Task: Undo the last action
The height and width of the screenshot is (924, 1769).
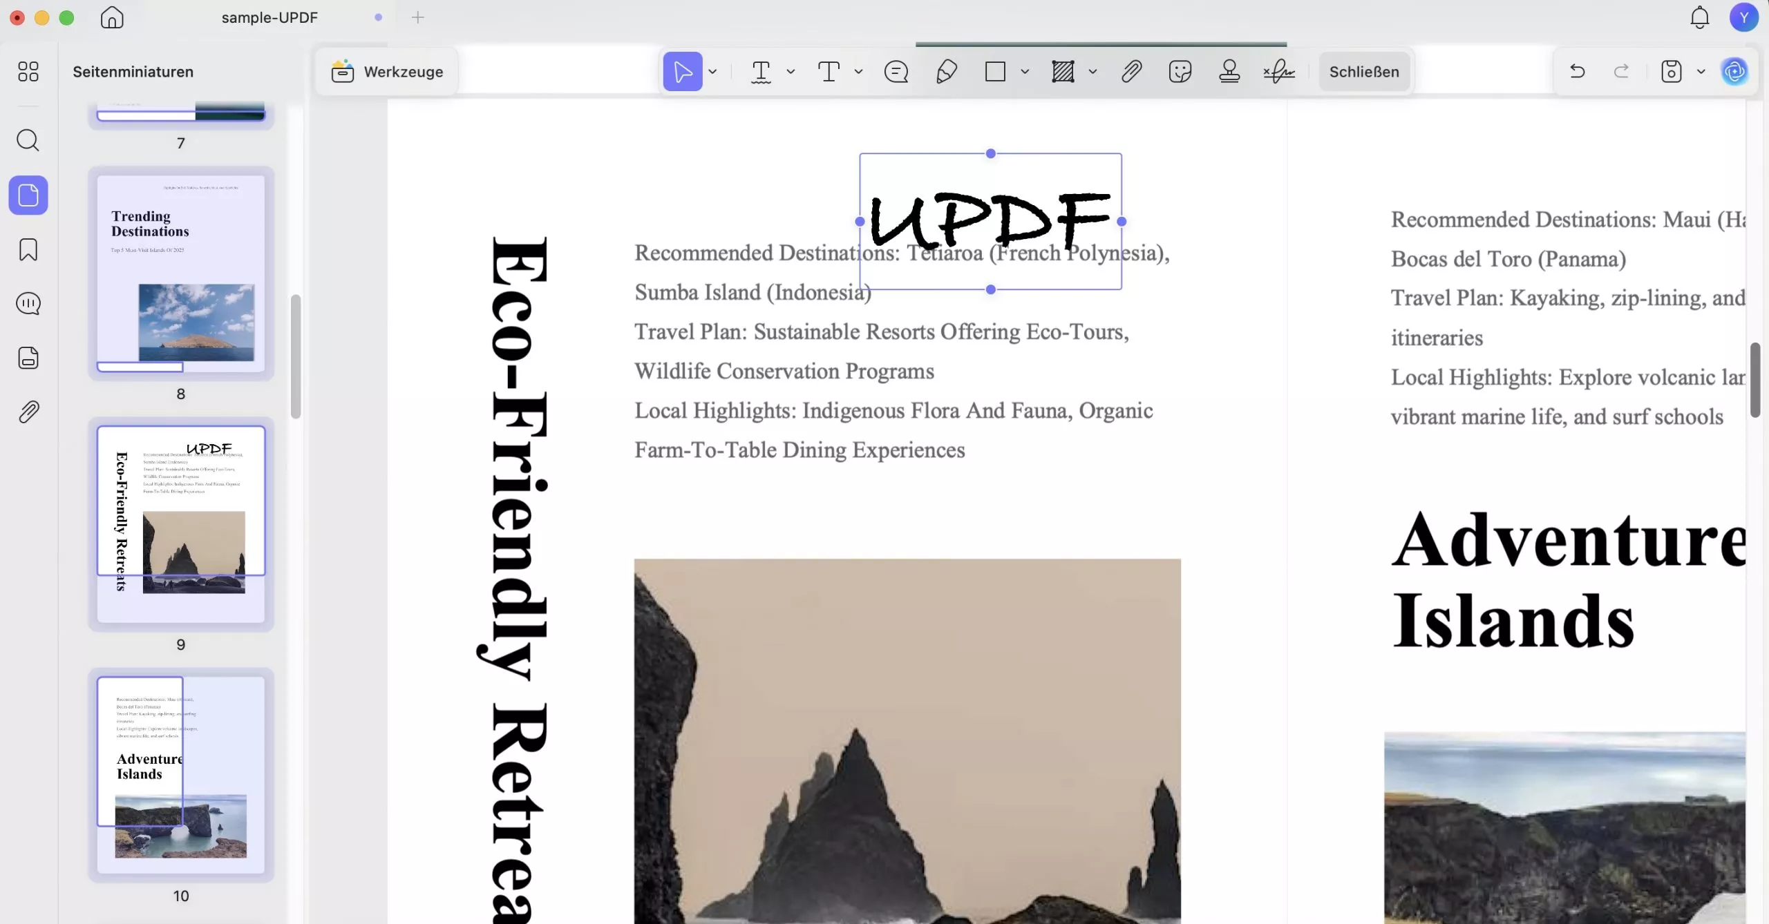Action: 1578,72
